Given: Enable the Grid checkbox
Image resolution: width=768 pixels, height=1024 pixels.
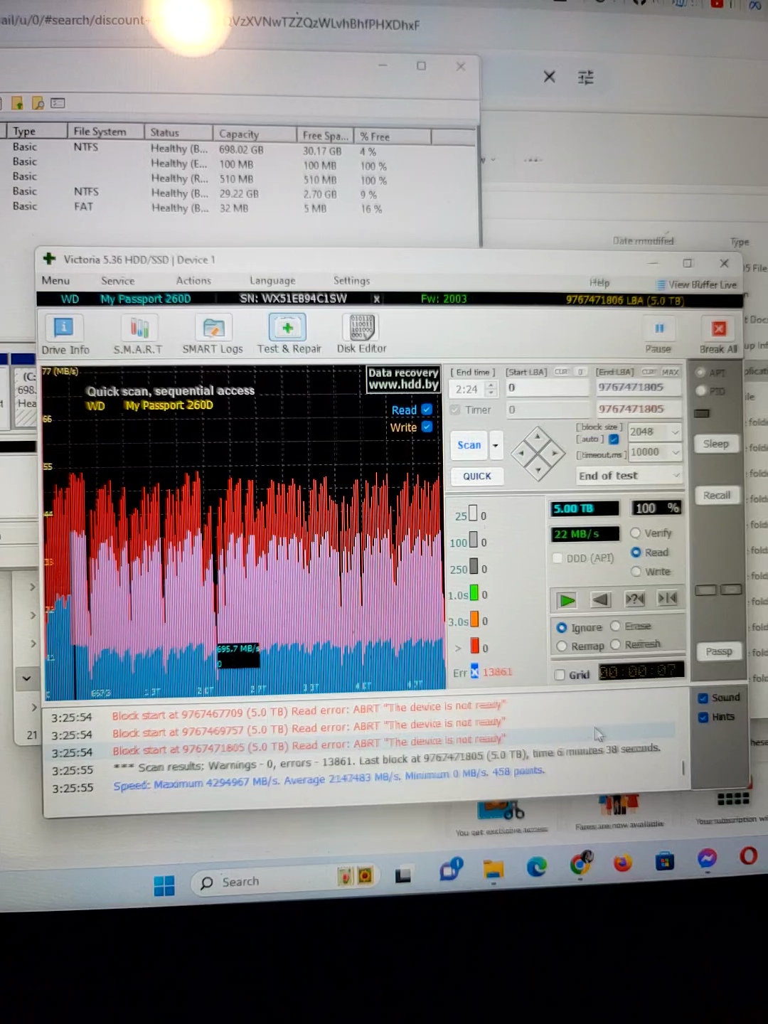Looking at the screenshot, I should (560, 675).
